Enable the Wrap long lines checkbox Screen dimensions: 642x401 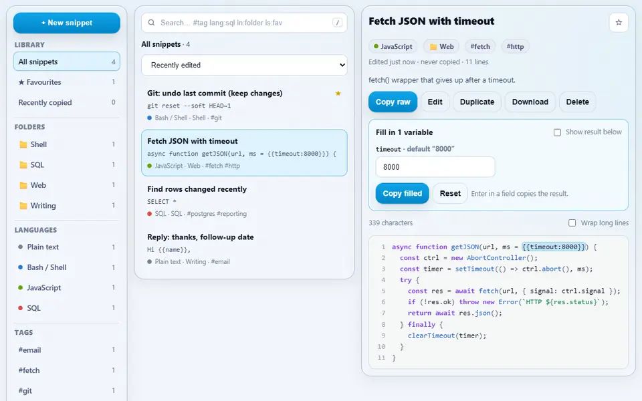point(572,223)
